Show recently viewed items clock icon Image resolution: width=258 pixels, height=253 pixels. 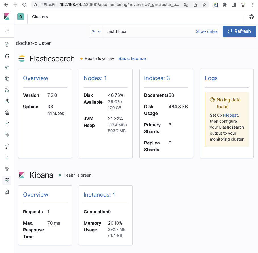7,30
